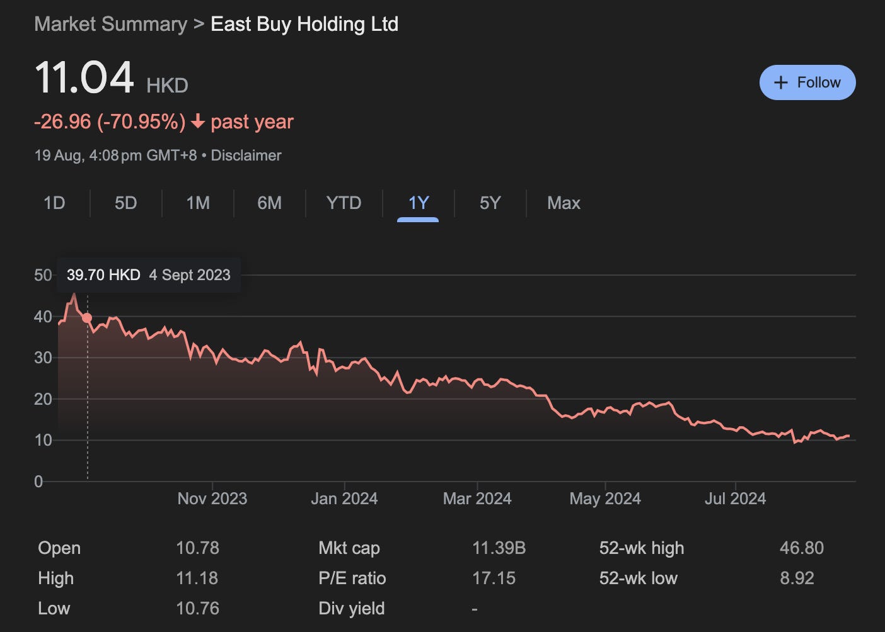Click the Mkt cap value 11.39B
The image size is (885, 632).
(x=499, y=548)
